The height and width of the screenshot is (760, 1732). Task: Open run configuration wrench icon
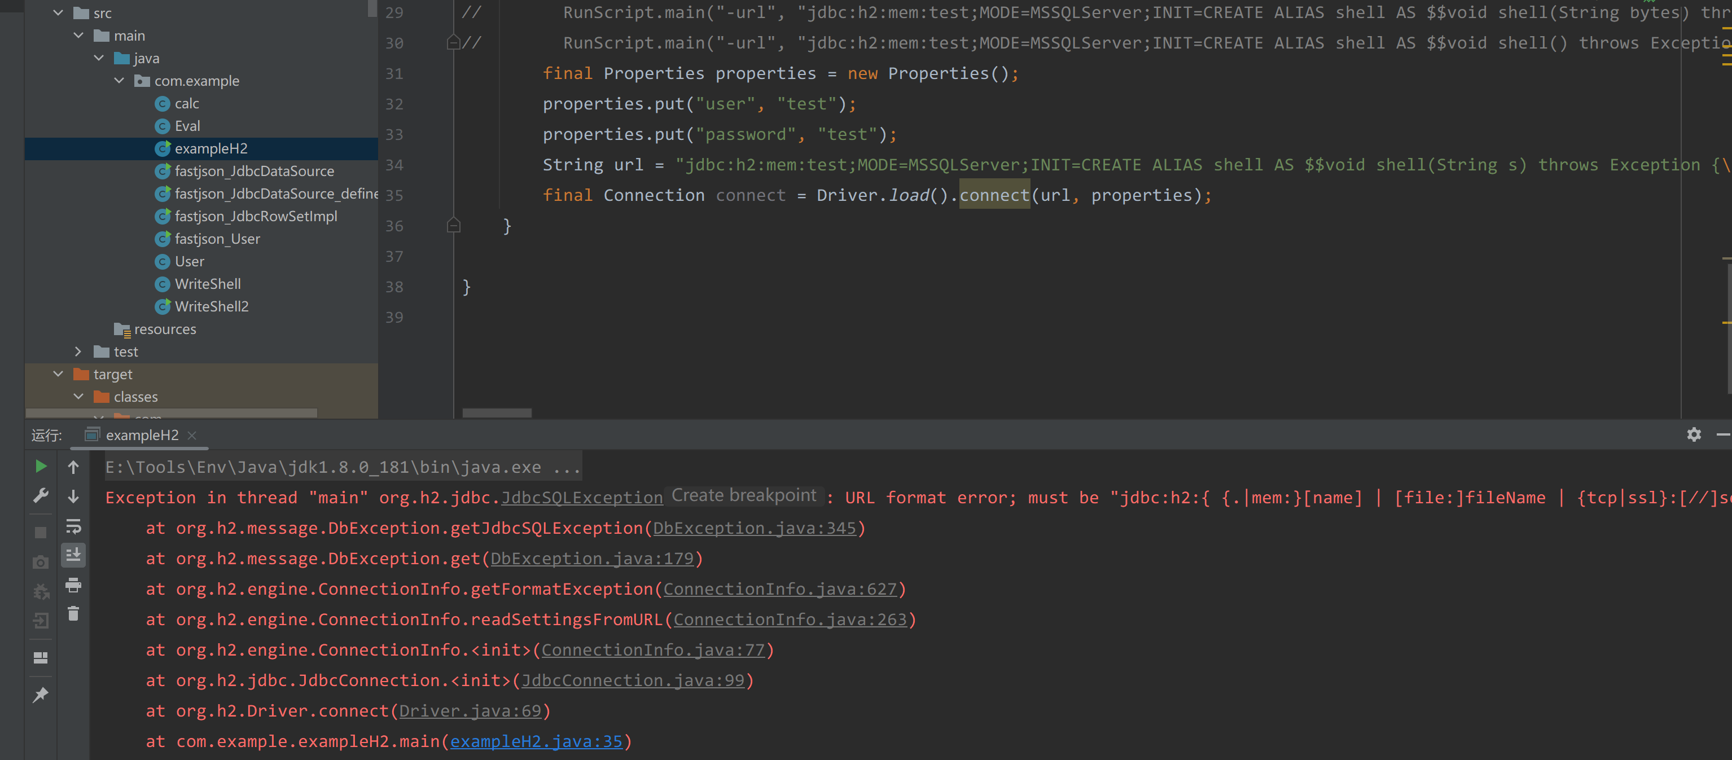(x=40, y=496)
